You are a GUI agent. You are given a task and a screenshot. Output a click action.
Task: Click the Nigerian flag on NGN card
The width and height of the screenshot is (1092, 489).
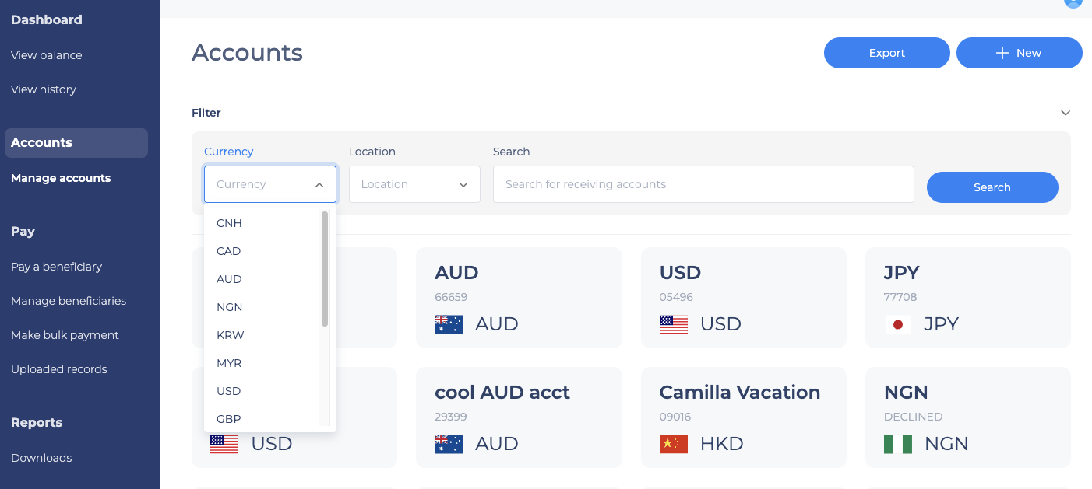pos(898,444)
